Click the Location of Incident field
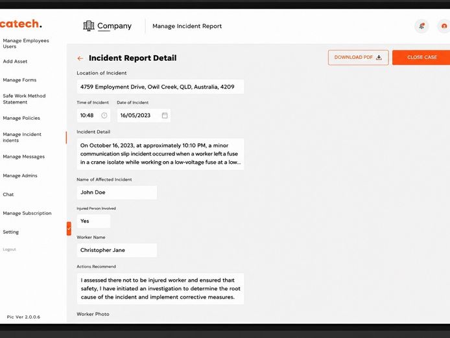The height and width of the screenshot is (338, 450). click(x=160, y=87)
